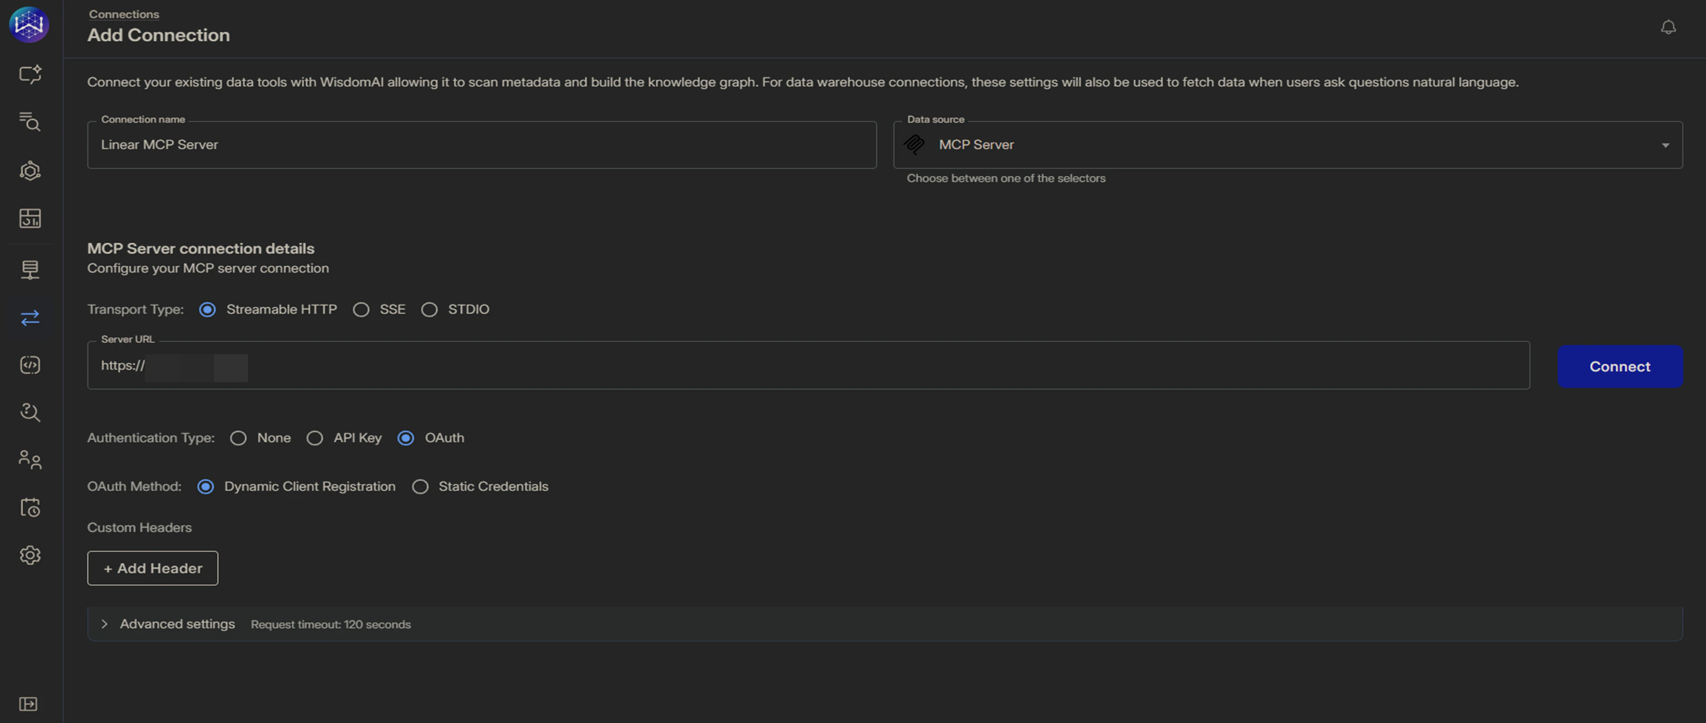Open the list search icon in sidebar
This screenshot has height=723, width=1706.
tap(30, 122)
